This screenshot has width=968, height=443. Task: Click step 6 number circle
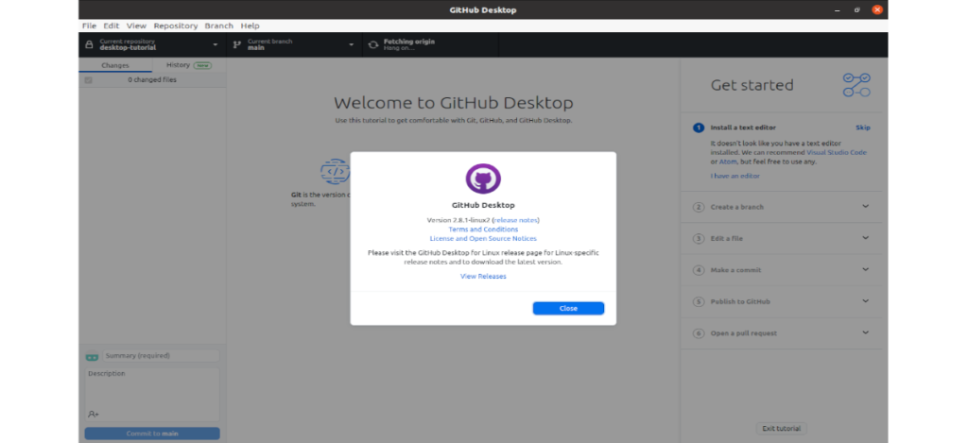coord(699,333)
